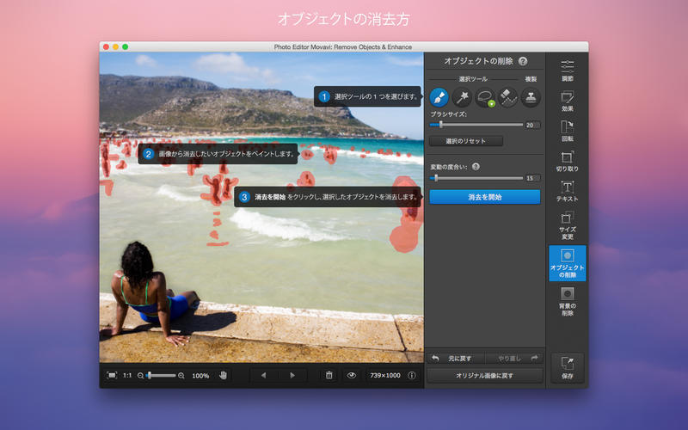
Task: Click the fit-to-screen icon
Action: (x=112, y=376)
